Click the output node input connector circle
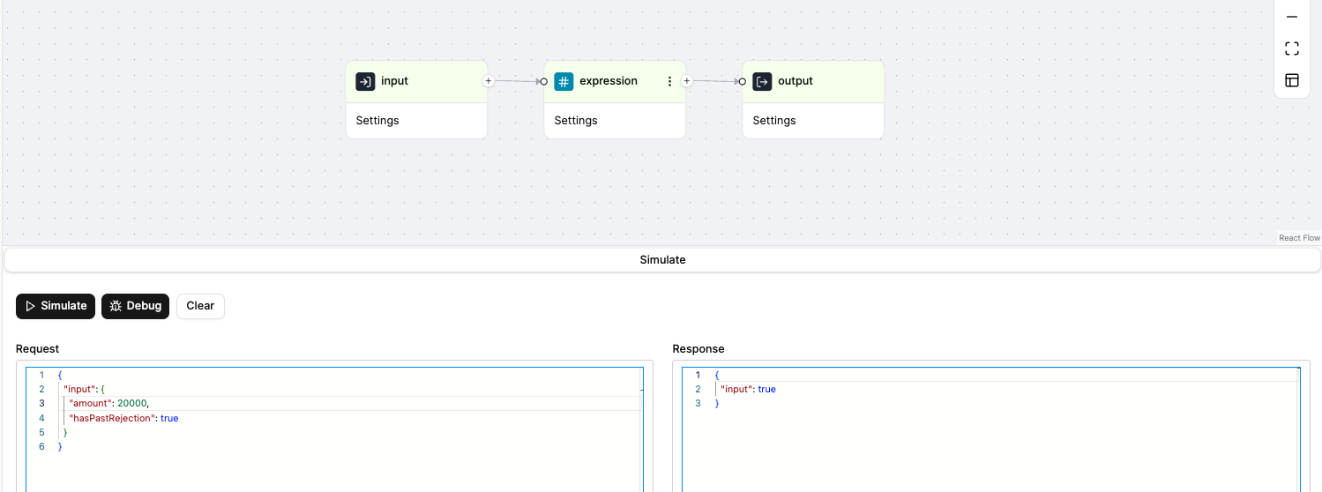The width and height of the screenshot is (1322, 492). 742,81
